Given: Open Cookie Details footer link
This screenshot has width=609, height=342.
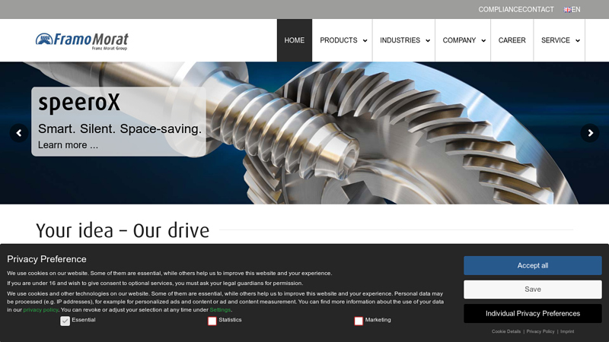Looking at the screenshot, I should click(506, 331).
